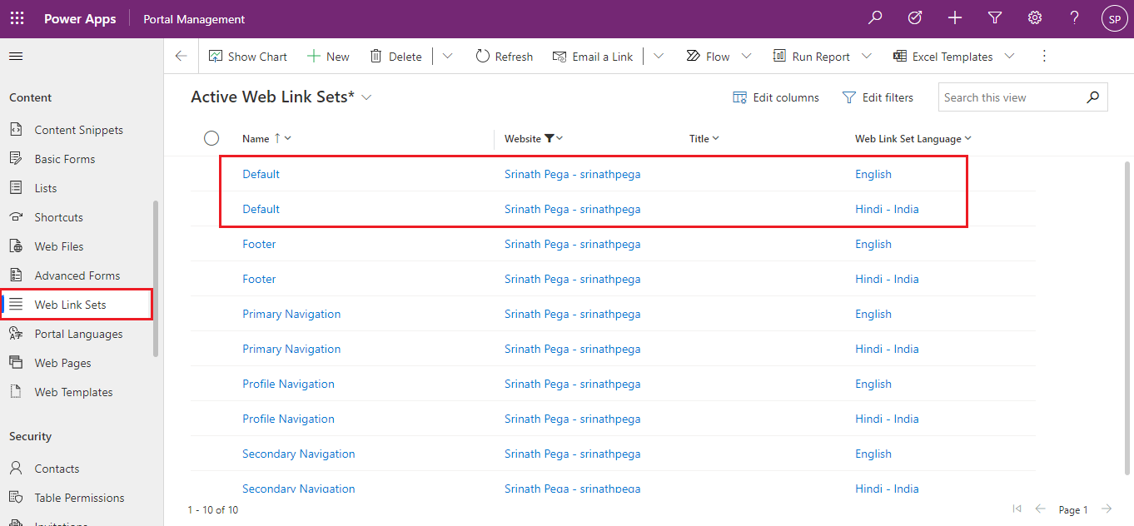
Task: Collapse the site map hamburger menu
Action: coord(16,57)
